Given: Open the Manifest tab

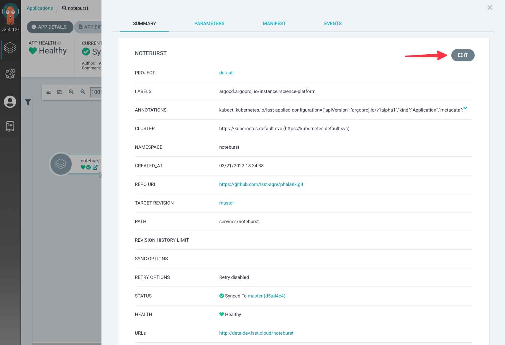Looking at the screenshot, I should coord(274,23).
